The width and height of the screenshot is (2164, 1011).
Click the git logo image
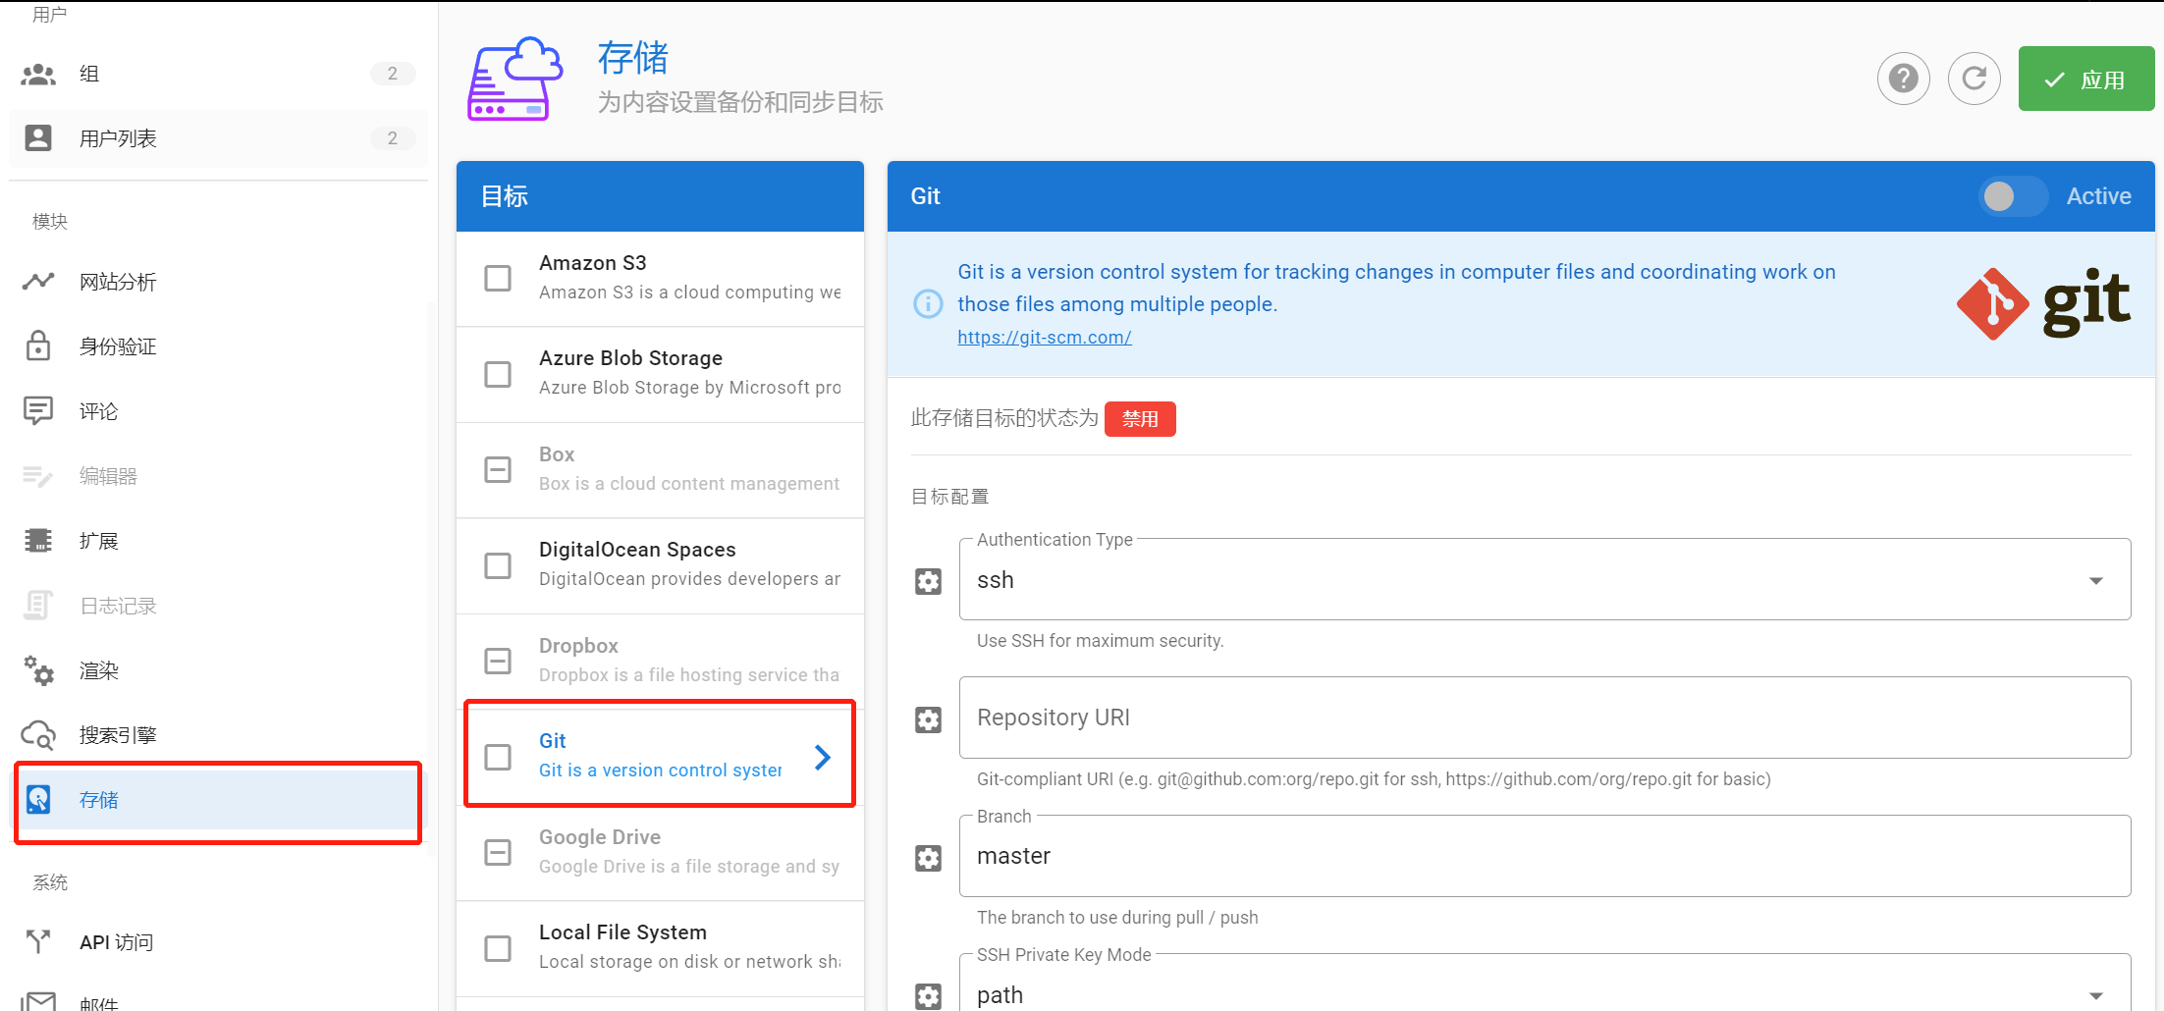coord(2043,303)
